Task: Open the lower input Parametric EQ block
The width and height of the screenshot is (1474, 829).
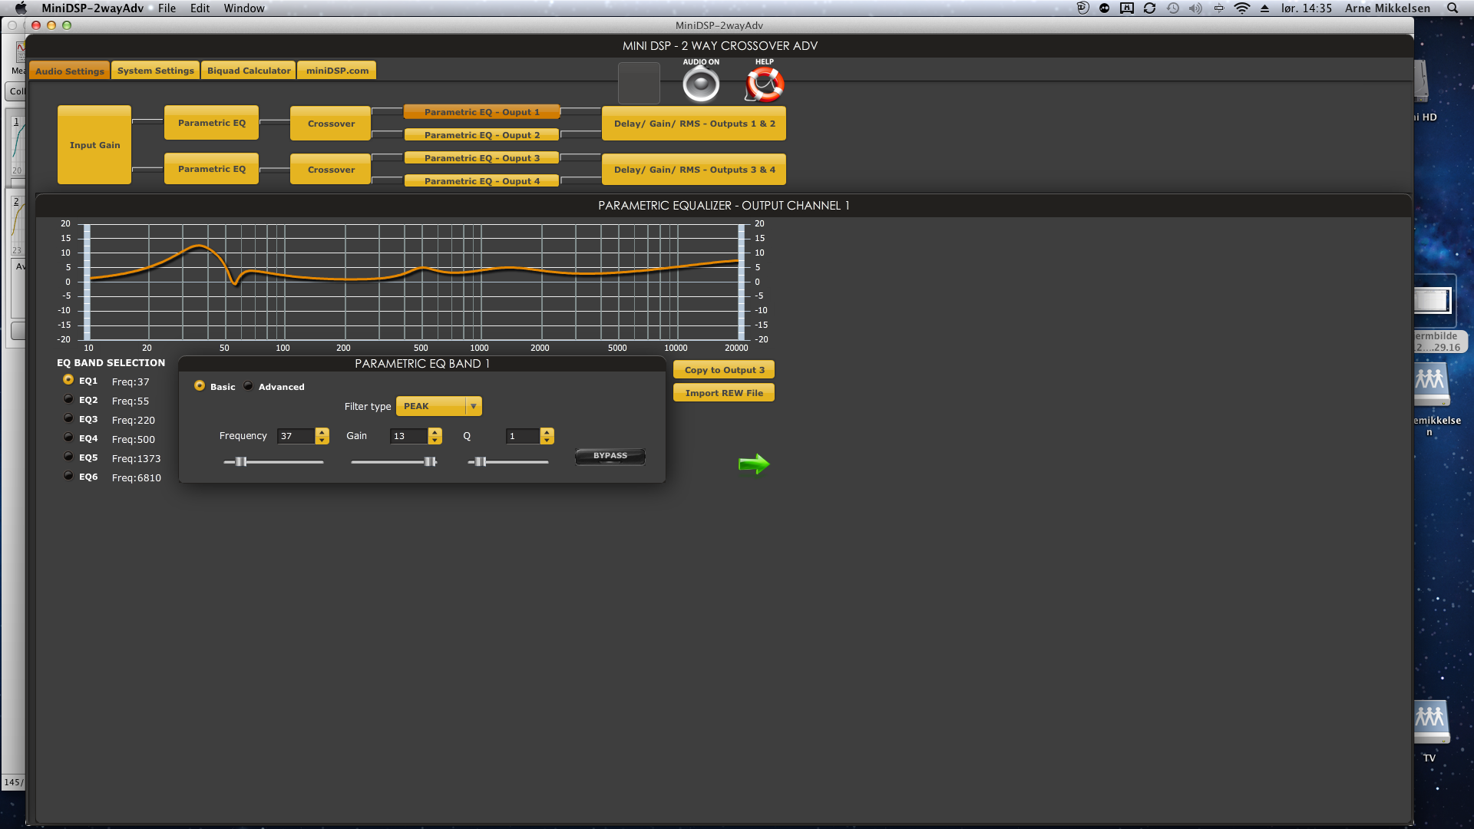Action: [x=212, y=169]
